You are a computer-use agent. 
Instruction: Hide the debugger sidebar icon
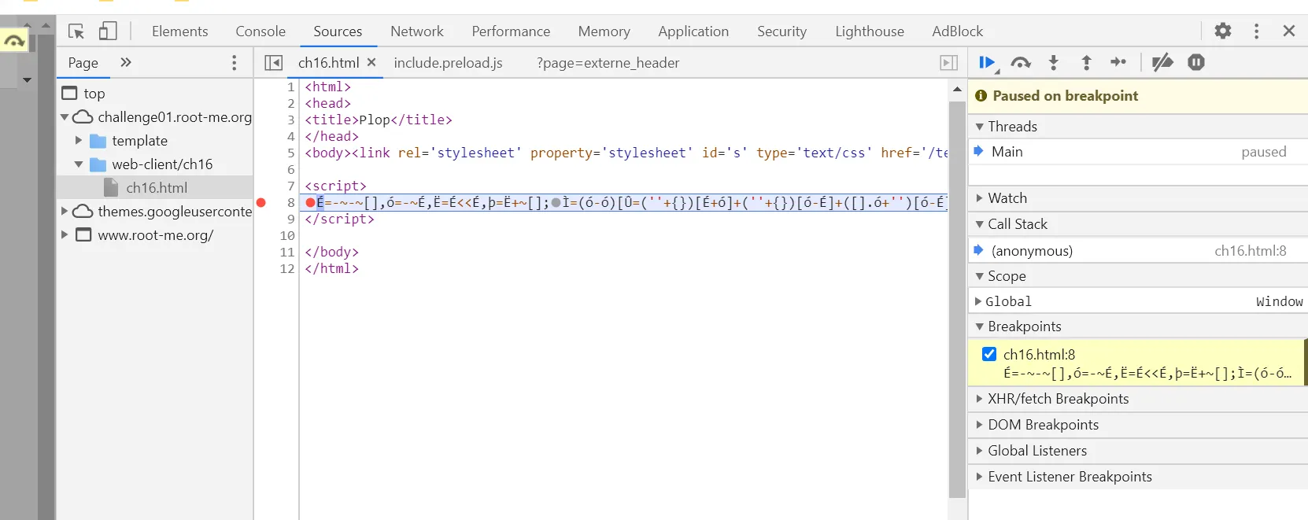[949, 63]
